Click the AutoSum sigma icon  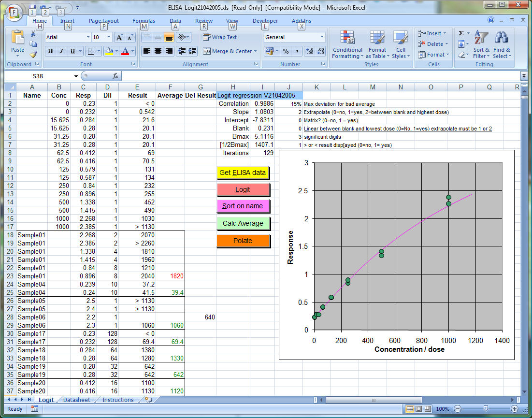(461, 33)
